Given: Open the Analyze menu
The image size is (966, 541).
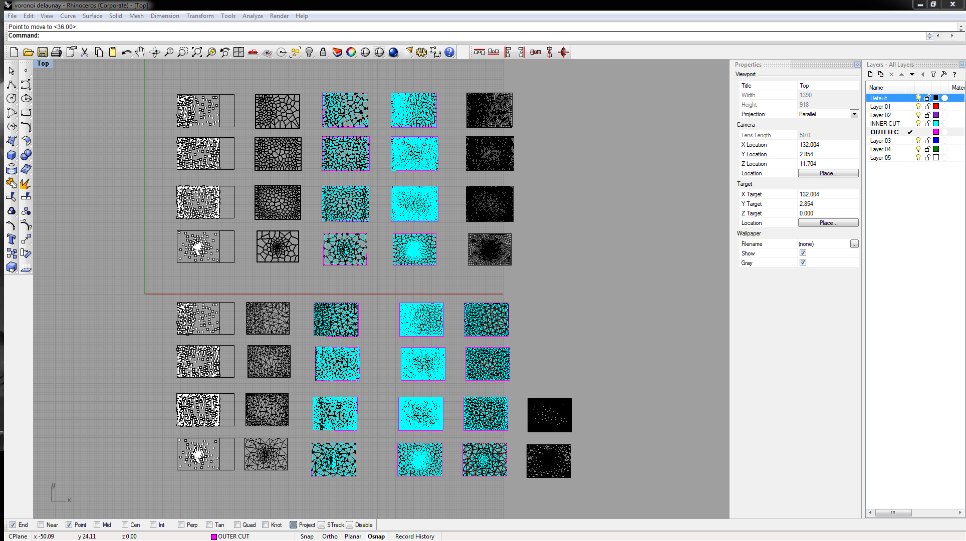Looking at the screenshot, I should click(253, 16).
